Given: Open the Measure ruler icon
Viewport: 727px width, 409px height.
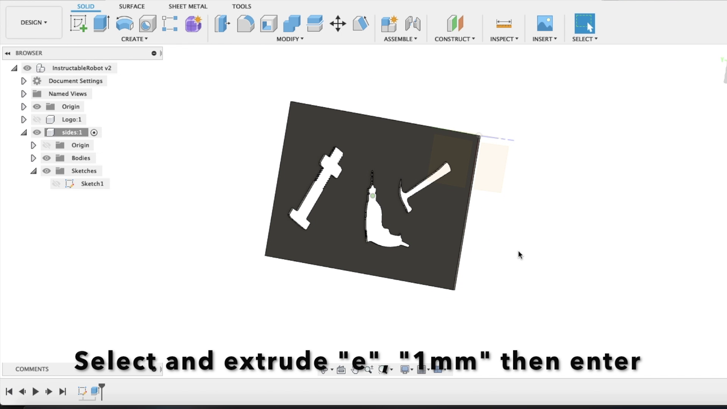Looking at the screenshot, I should tap(504, 23).
